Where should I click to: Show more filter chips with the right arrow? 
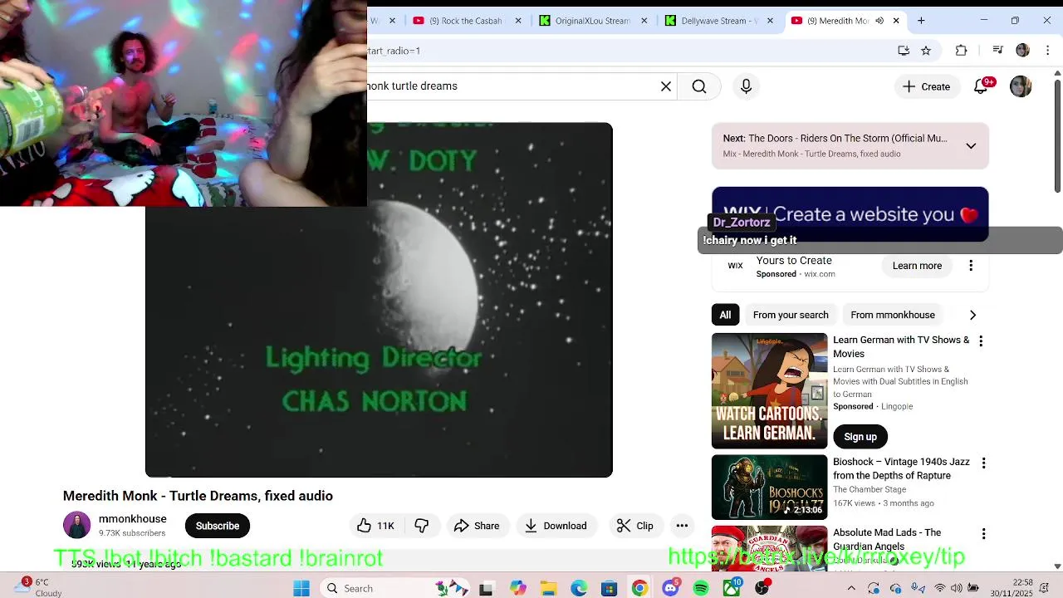coord(972,315)
